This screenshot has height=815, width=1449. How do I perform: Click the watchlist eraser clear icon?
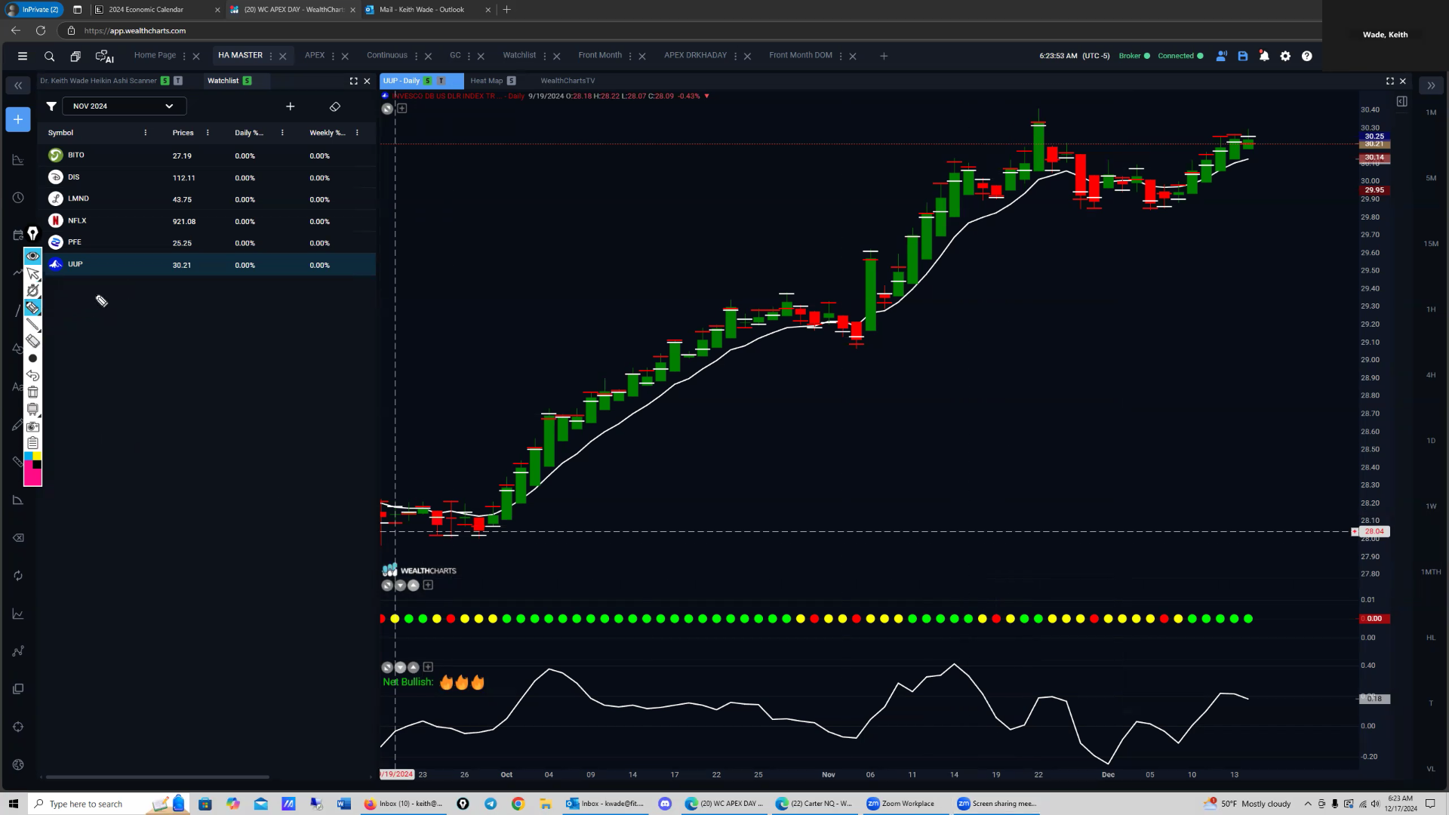point(335,106)
